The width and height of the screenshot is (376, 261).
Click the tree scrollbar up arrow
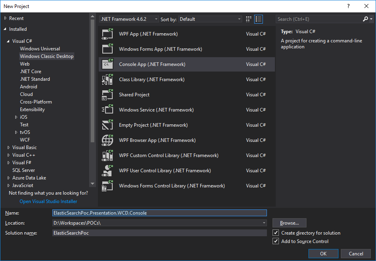point(92,16)
